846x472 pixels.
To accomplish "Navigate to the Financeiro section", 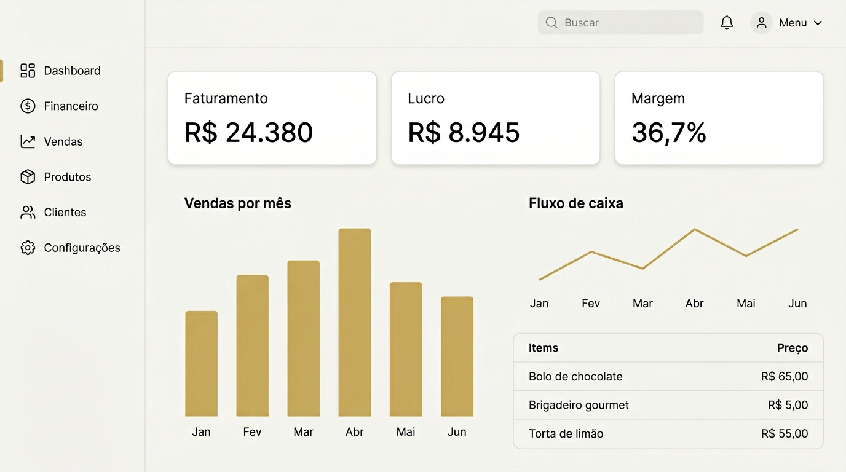I will click(x=71, y=106).
